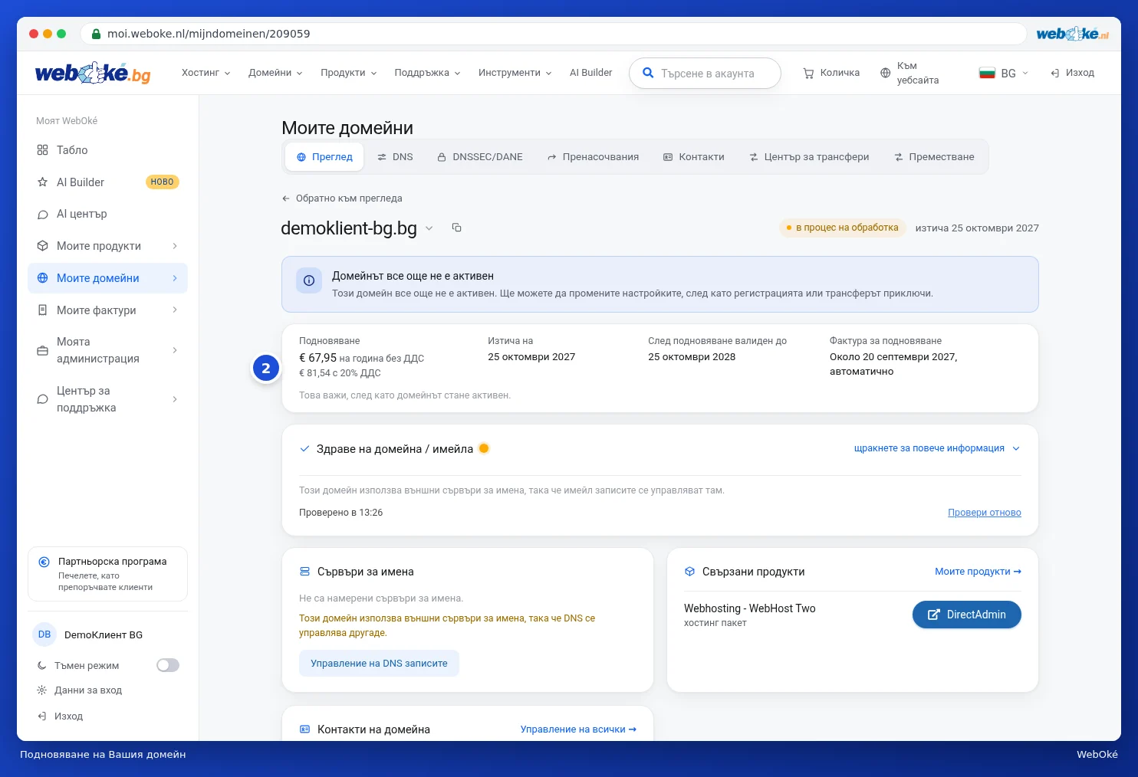Open the BG language selector
Screen dimensions: 1138x777
pos(1004,73)
